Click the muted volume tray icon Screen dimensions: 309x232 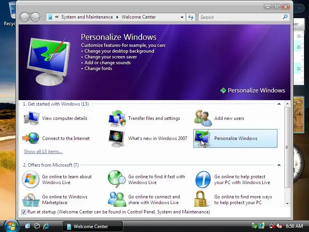pos(279,226)
